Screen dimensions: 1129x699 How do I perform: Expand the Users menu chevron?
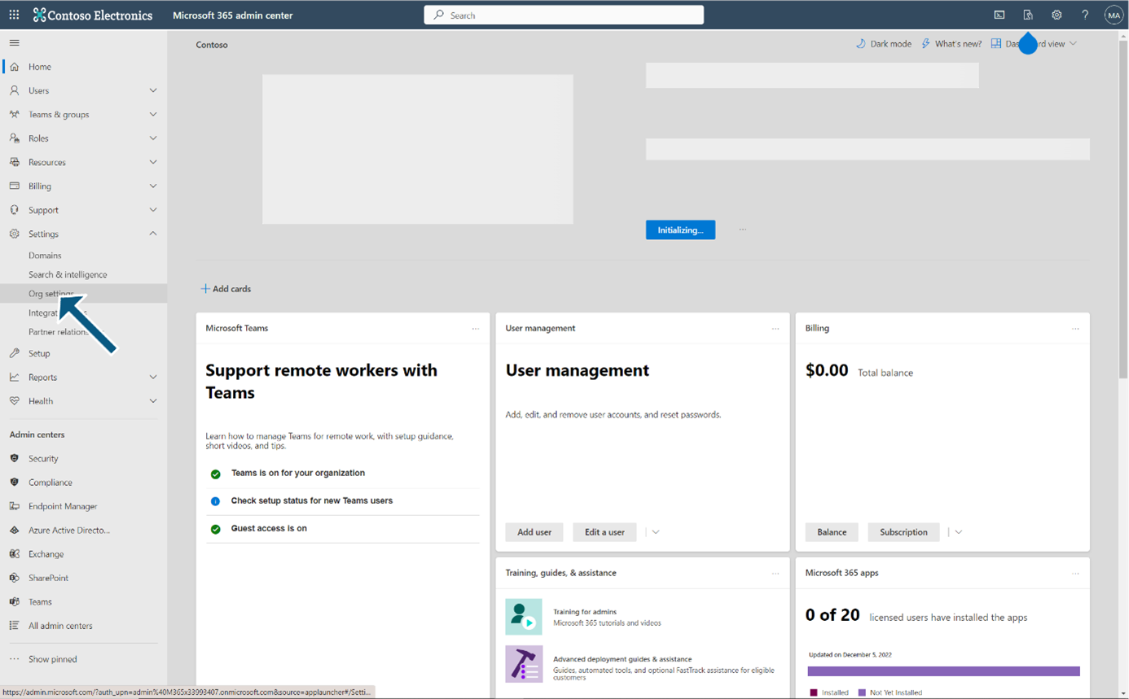(x=153, y=90)
